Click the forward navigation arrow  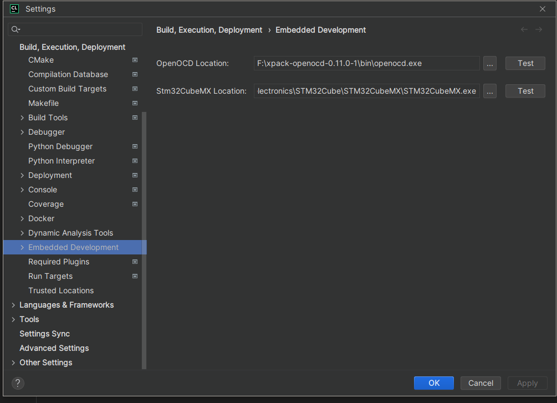coord(539,30)
